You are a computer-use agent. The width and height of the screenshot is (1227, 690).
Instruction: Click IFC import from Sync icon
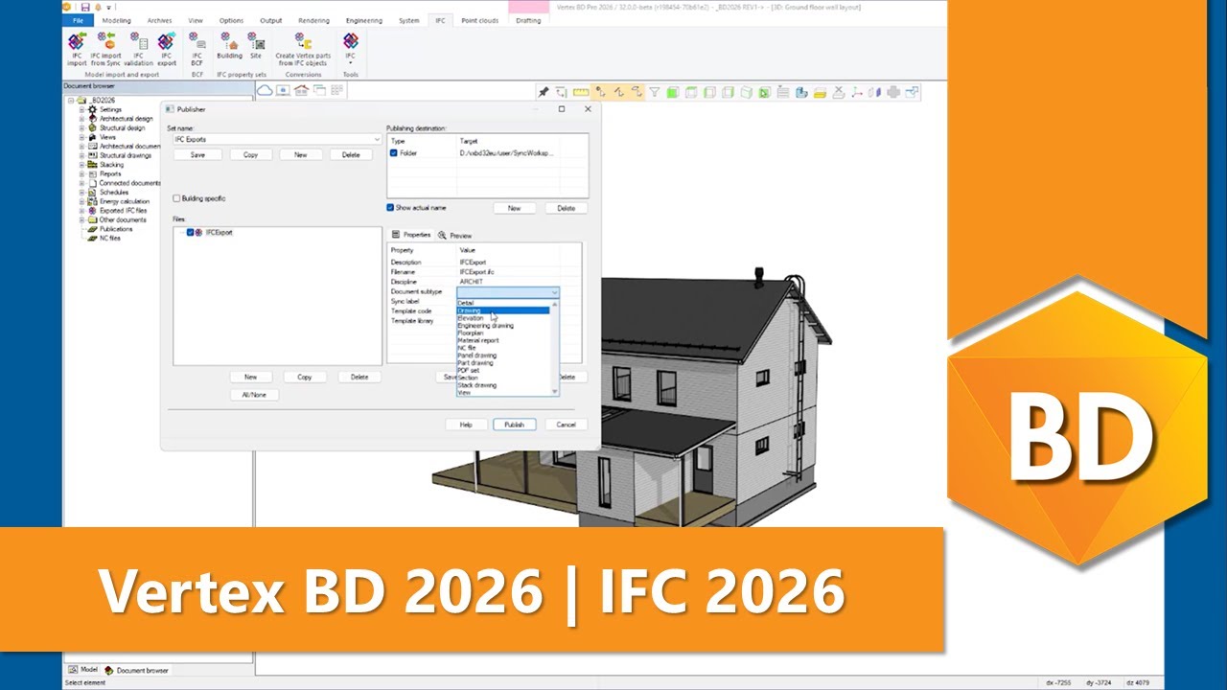(105, 48)
